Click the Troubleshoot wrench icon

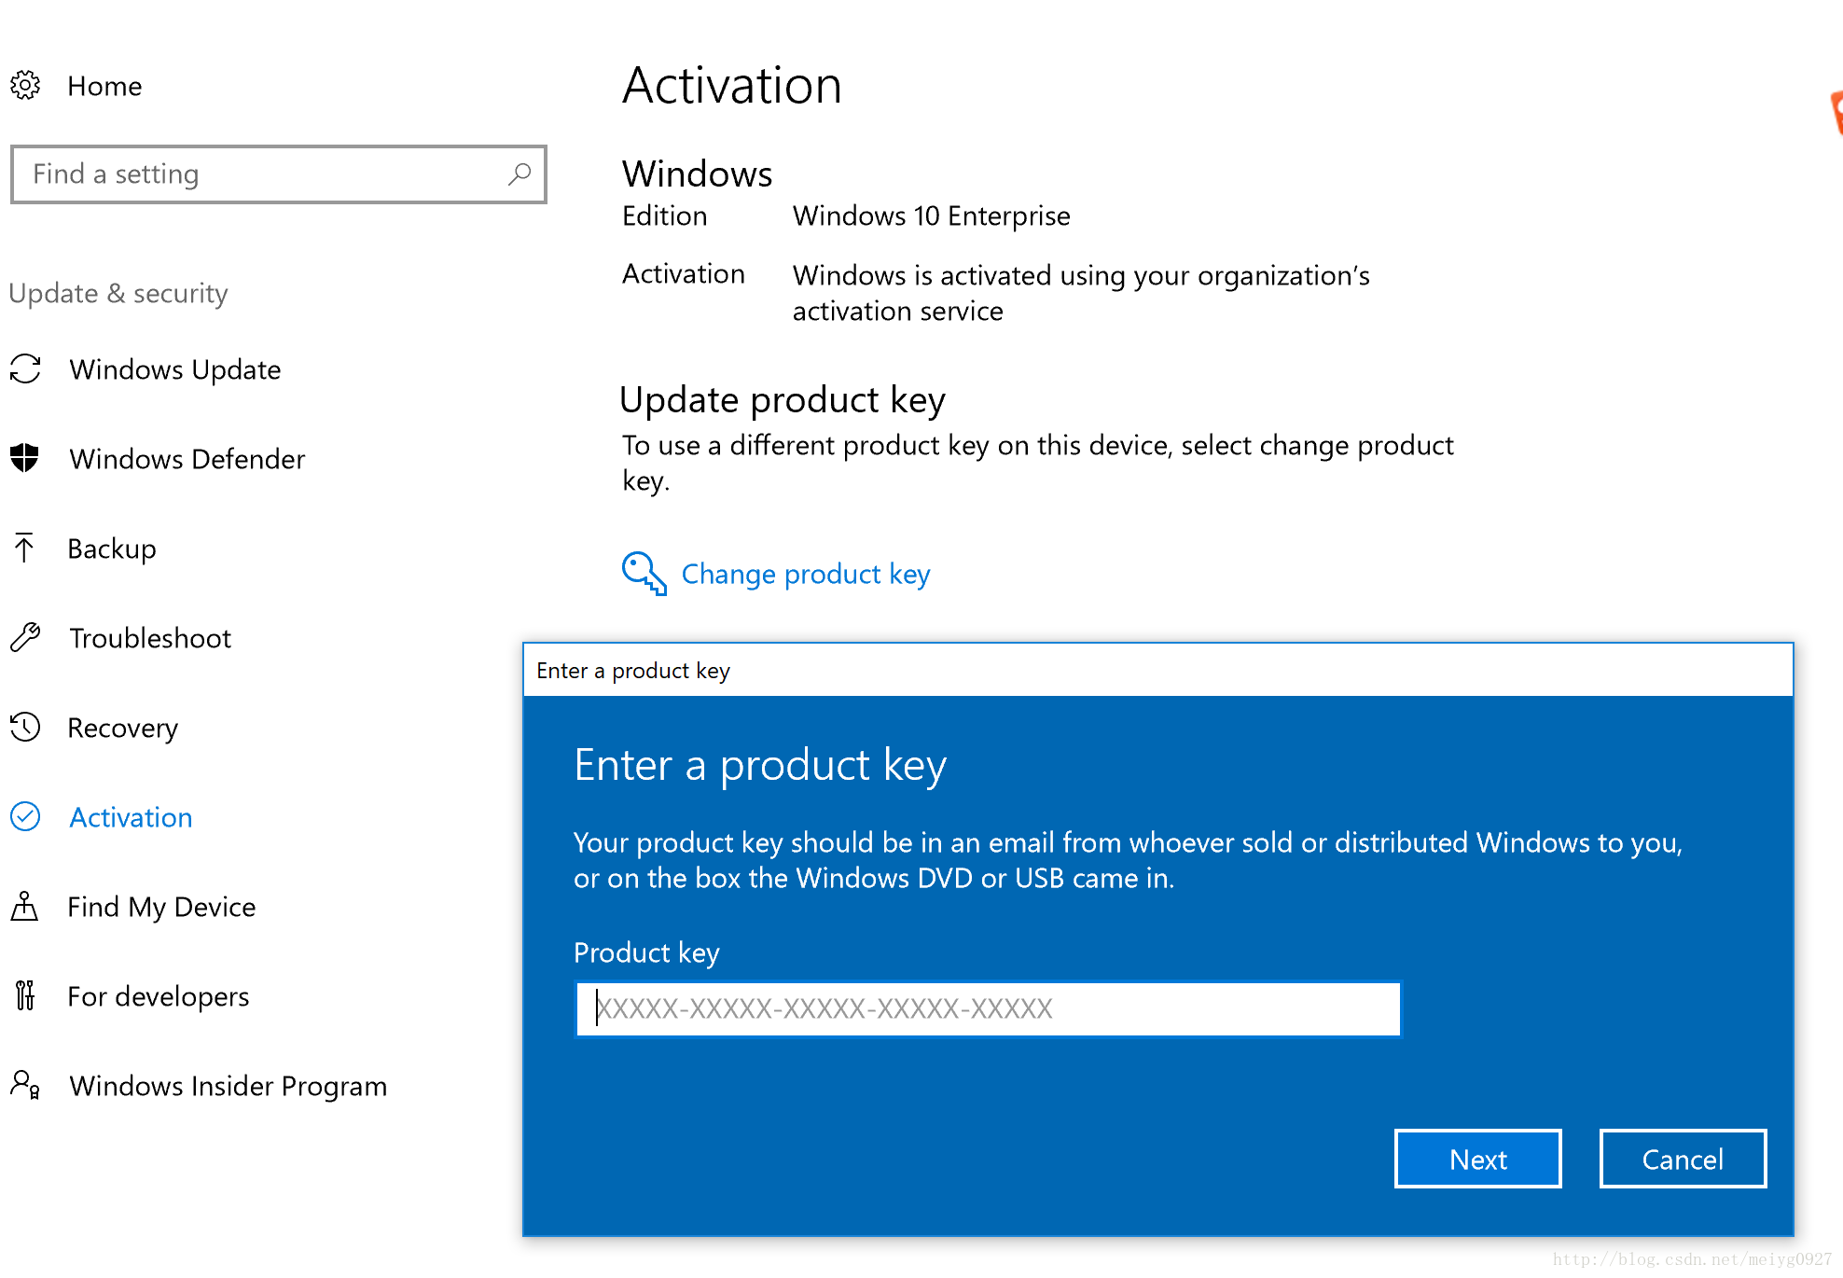coord(25,637)
